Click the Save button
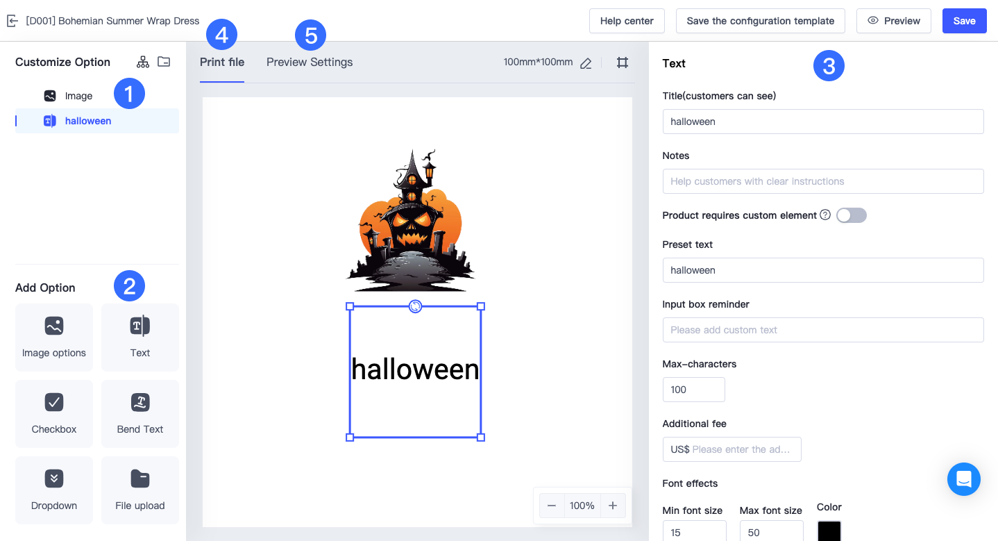The image size is (998, 541). [964, 21]
